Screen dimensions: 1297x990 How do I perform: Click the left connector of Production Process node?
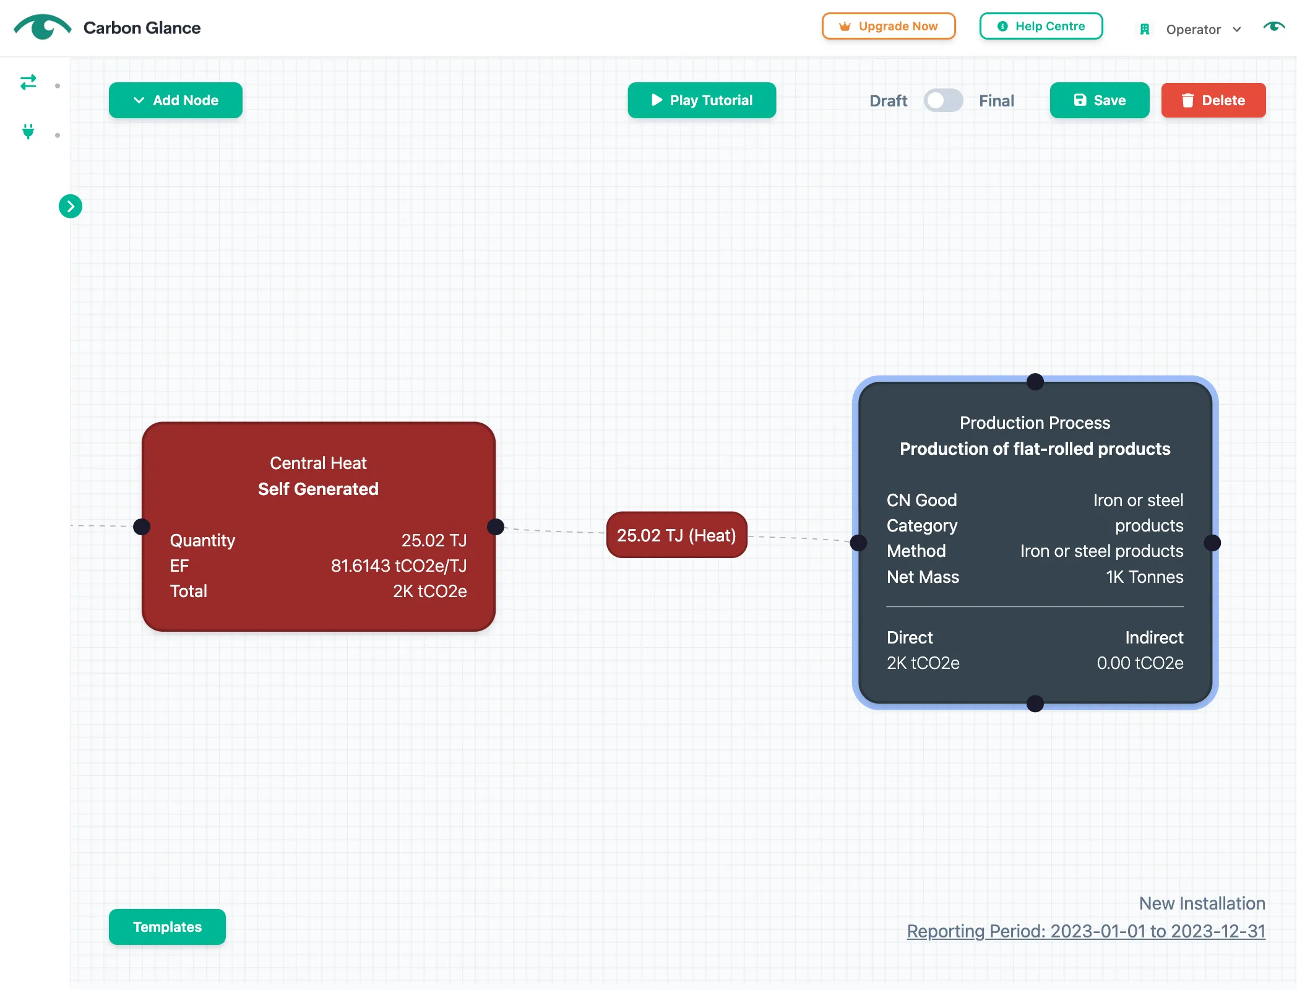tap(858, 543)
